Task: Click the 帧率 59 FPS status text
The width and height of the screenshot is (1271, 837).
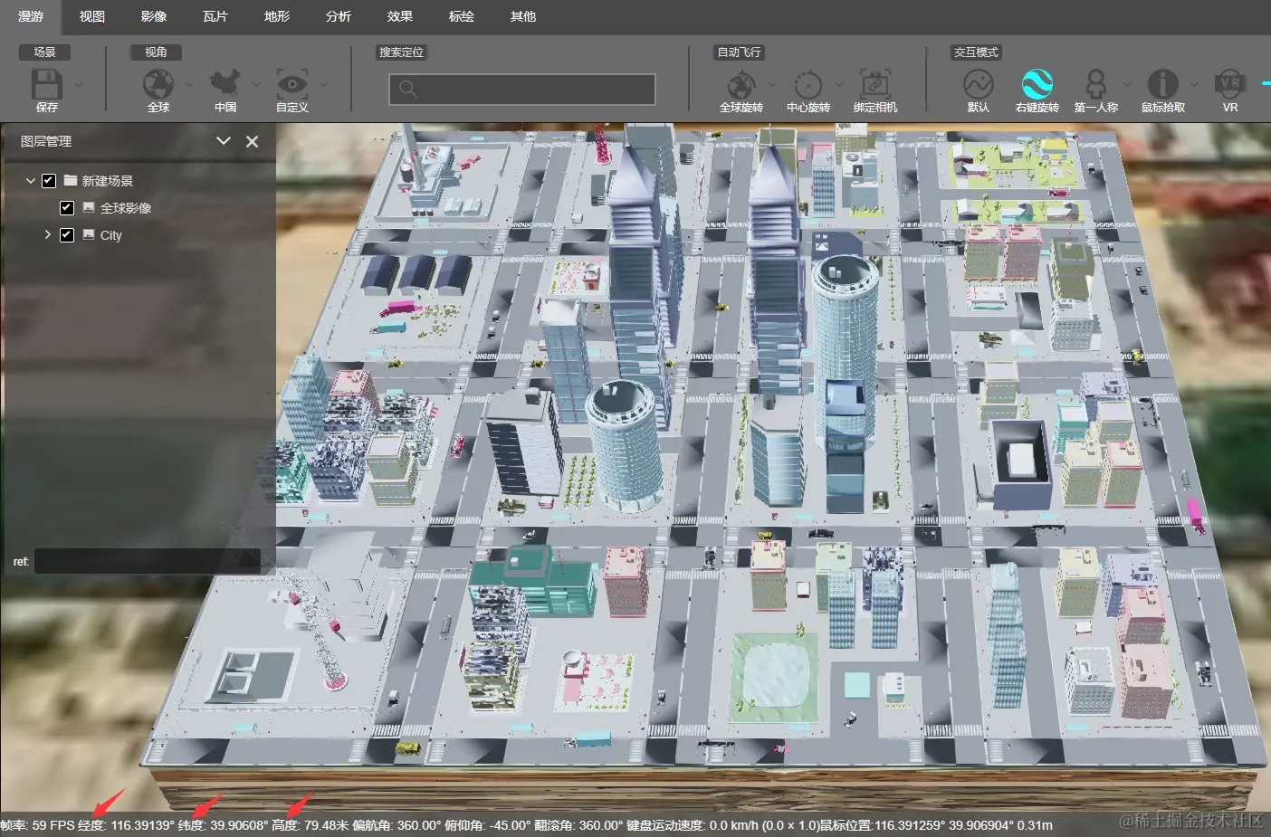Action: click(x=37, y=825)
